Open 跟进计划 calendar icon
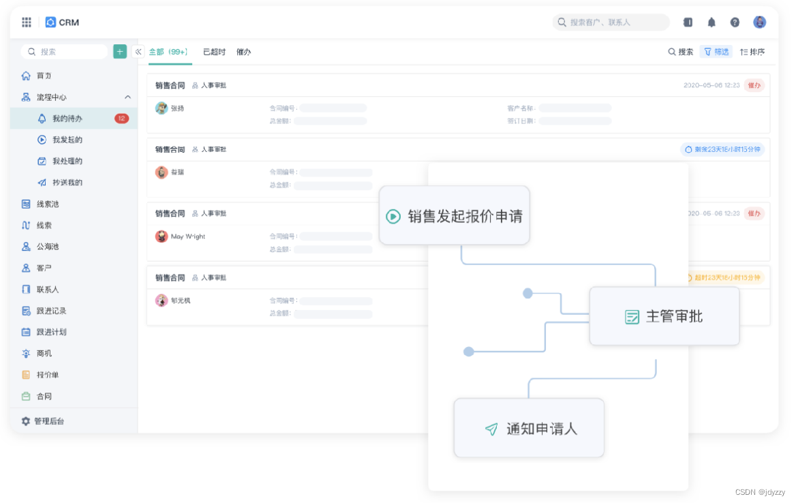Image resolution: width=796 pixels, height=503 pixels. pyautogui.click(x=26, y=332)
